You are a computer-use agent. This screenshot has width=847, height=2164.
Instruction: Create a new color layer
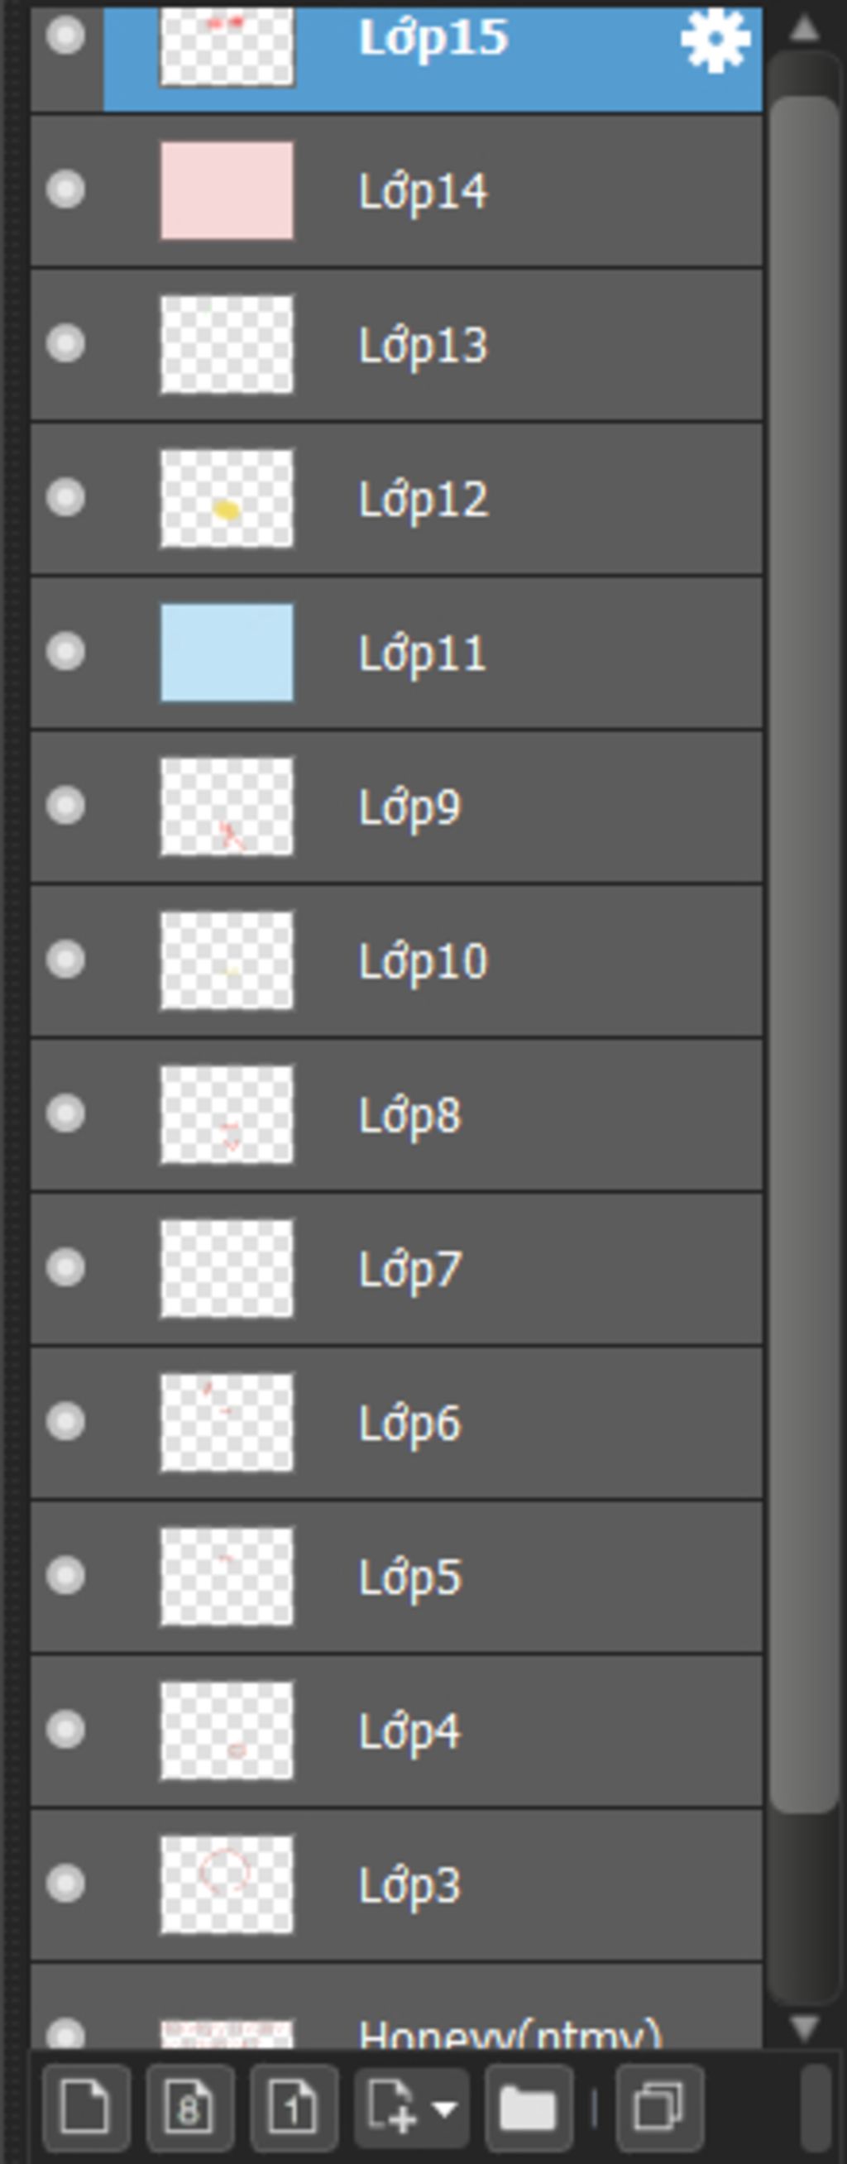click(x=86, y=2105)
